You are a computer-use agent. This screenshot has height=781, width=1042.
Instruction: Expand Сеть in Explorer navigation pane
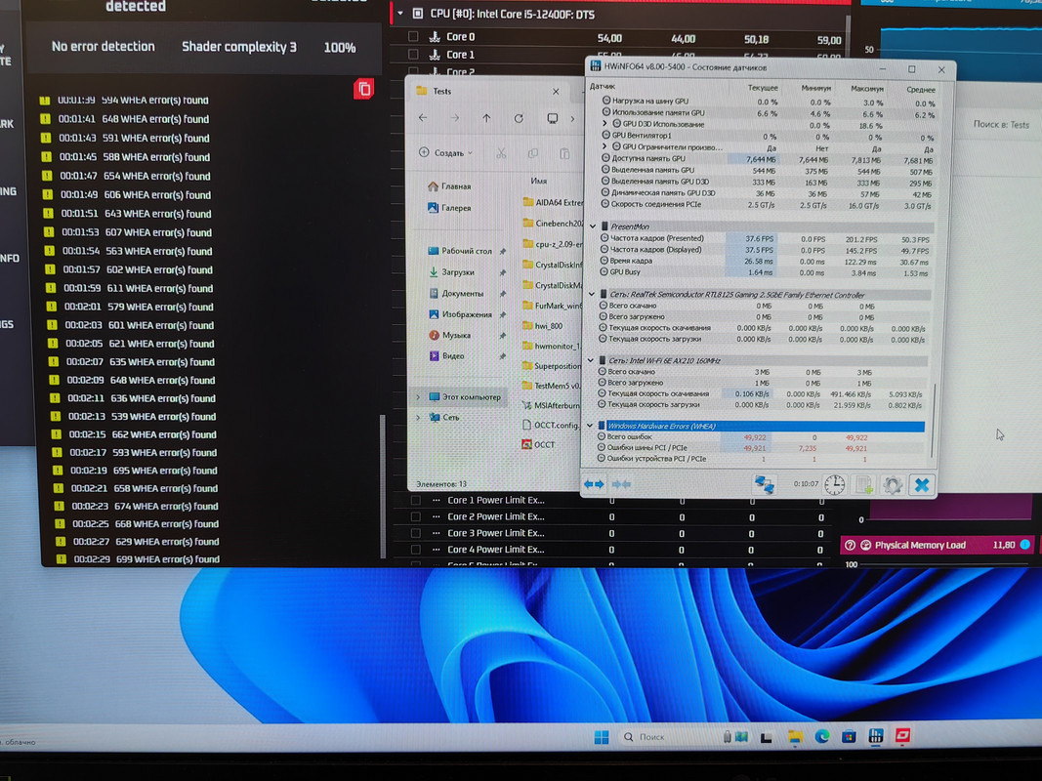418,418
